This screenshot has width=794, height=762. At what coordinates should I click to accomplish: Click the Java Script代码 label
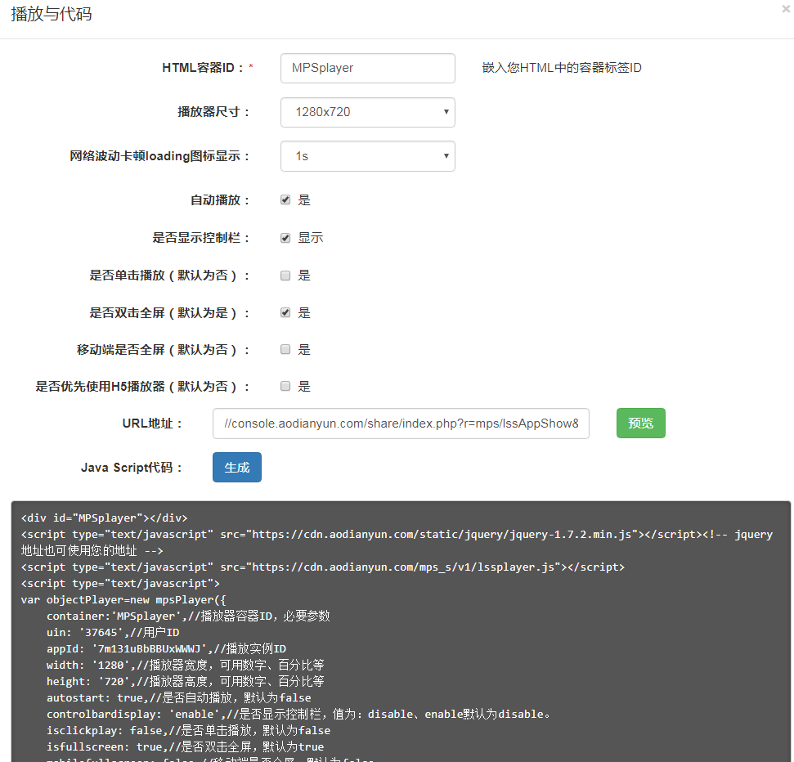tap(131, 468)
